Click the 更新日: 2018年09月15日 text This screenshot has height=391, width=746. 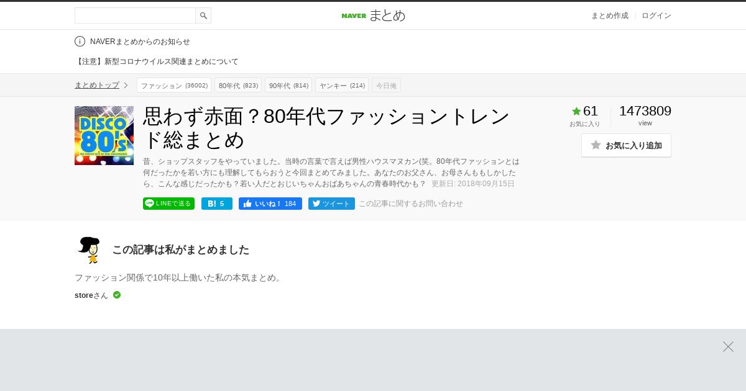pyautogui.click(x=473, y=184)
